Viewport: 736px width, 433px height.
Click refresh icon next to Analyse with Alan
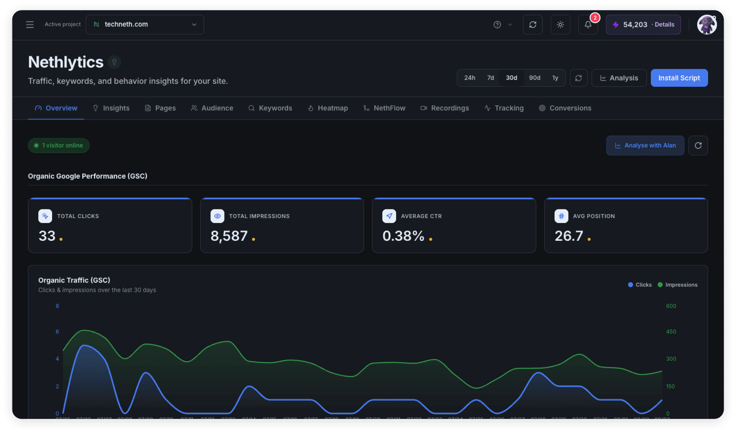(x=698, y=146)
